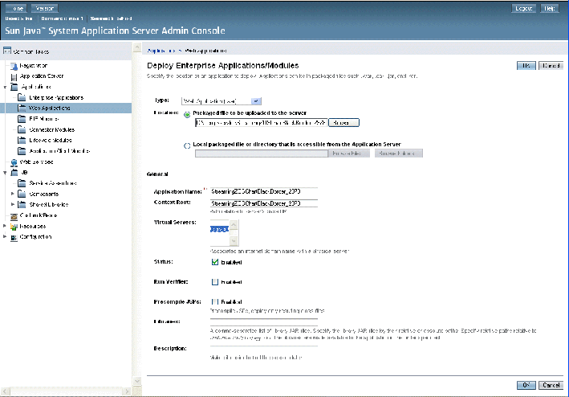Click the Application Name text field
The height and width of the screenshot is (397, 569).
coord(264,192)
